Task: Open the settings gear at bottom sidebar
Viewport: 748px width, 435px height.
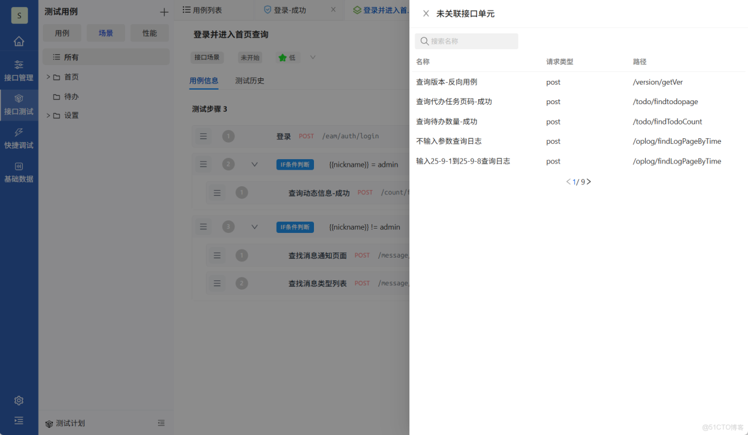Action: pos(18,400)
